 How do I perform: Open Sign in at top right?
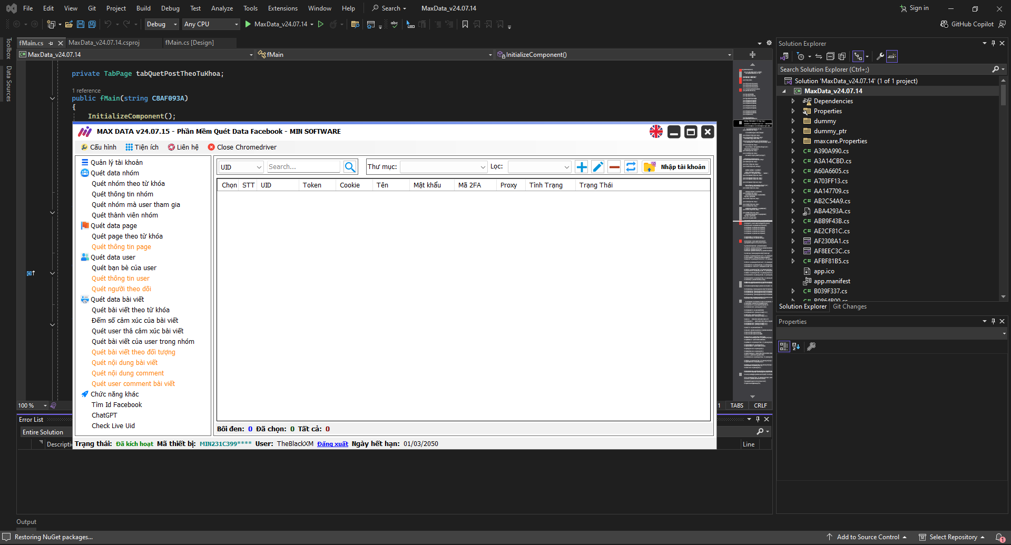click(x=914, y=8)
